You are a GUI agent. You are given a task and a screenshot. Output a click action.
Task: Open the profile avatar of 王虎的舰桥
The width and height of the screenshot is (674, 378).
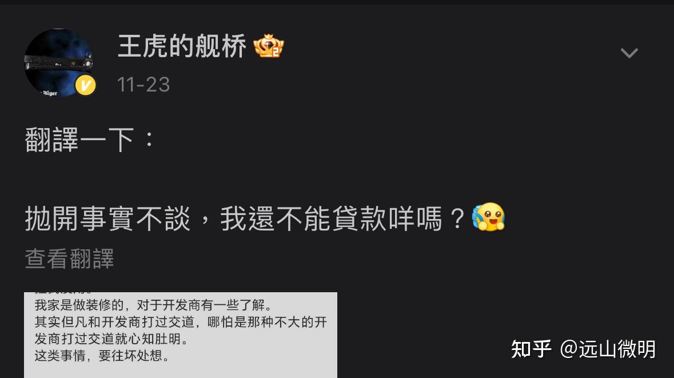coord(58,63)
